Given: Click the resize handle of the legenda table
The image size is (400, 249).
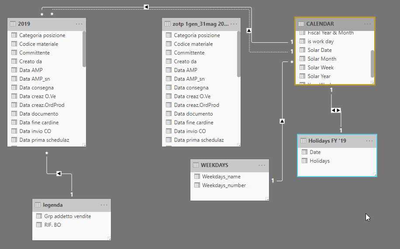Looking at the screenshot, I should [109, 239].
